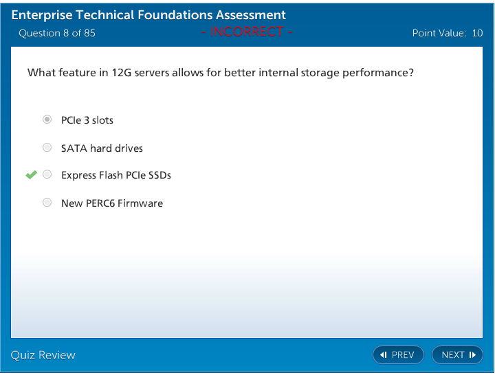The width and height of the screenshot is (495, 375).
Task: Advance to next question with NEXT text
Action: pos(453,355)
